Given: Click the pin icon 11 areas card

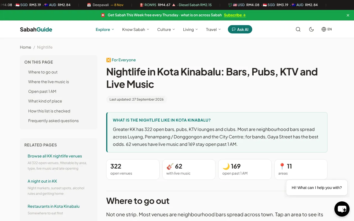Looking at the screenshot, I should [x=301, y=169].
